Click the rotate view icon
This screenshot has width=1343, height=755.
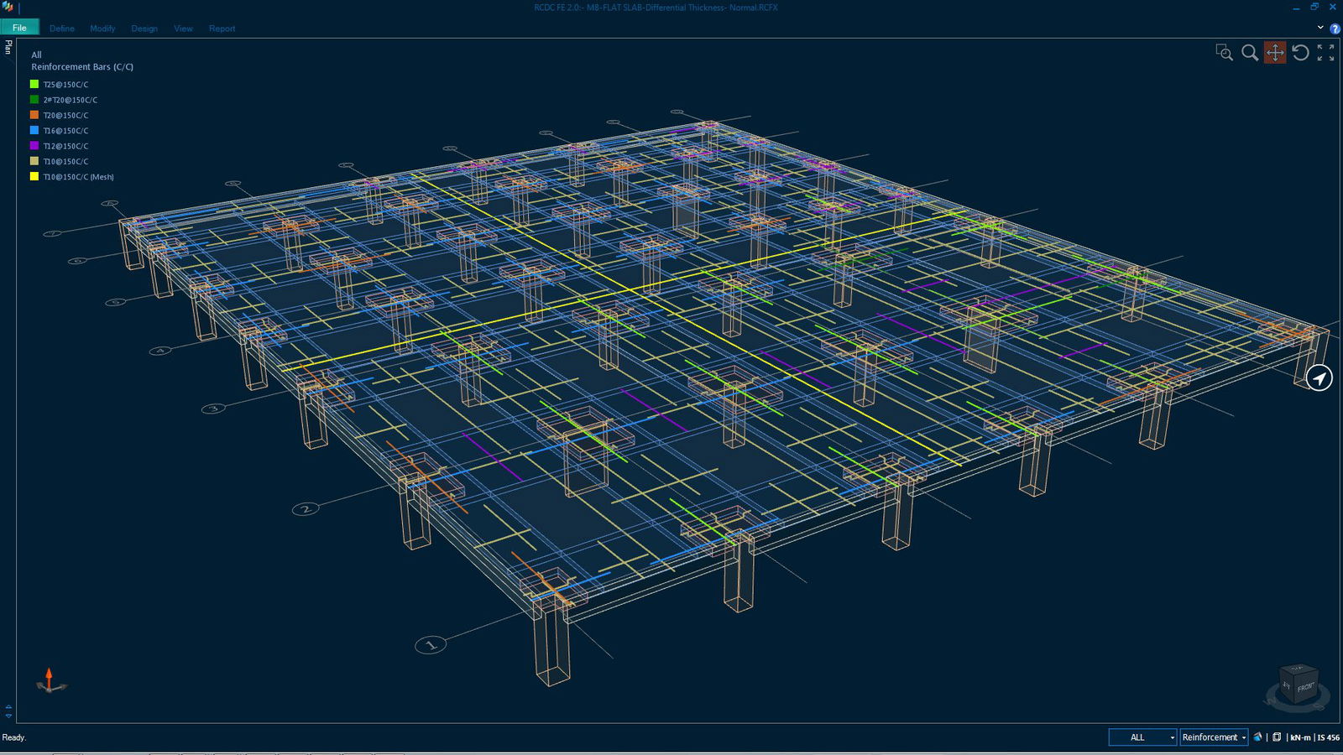(x=1300, y=53)
